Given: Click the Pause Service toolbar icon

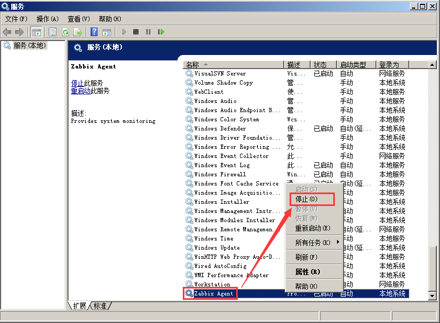Looking at the screenshot, I should pyautogui.click(x=148, y=32).
